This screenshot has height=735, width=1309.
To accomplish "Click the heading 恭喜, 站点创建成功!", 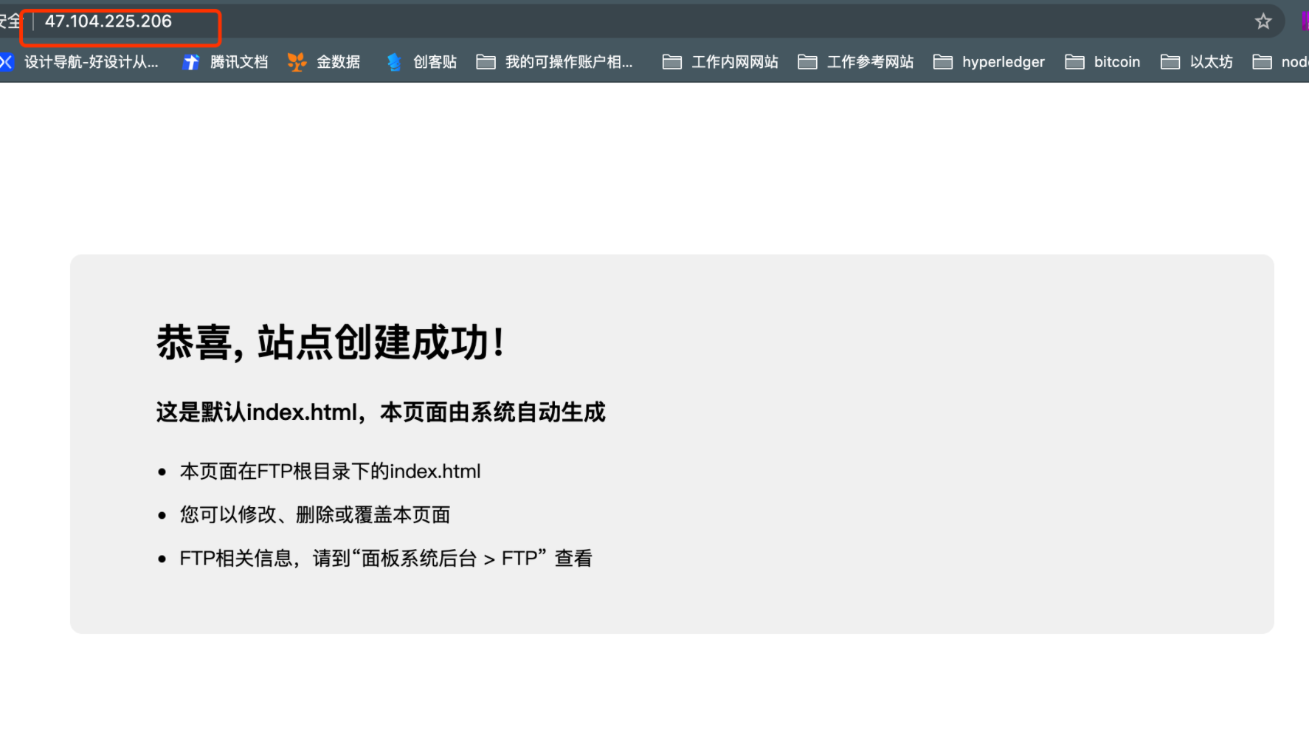I will 331,342.
